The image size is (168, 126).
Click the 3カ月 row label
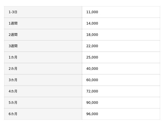click(x=13, y=80)
